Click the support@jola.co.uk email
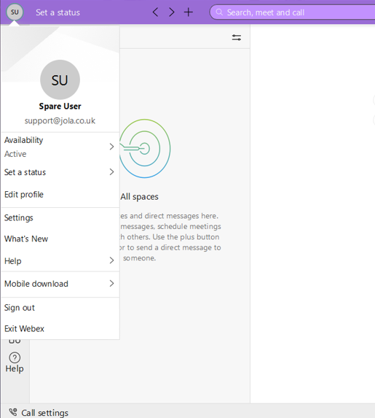The image size is (375, 418). [x=60, y=121]
